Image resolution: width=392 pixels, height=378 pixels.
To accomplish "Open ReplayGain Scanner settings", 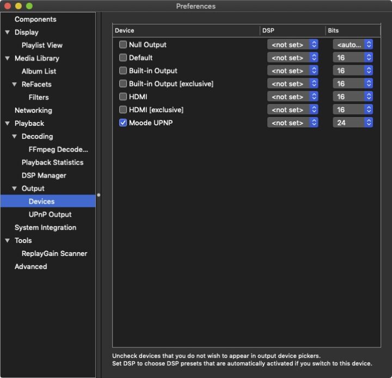I will tap(54, 253).
